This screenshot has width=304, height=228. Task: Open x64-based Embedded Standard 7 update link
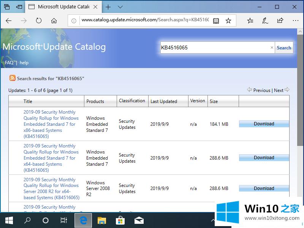[51, 158]
